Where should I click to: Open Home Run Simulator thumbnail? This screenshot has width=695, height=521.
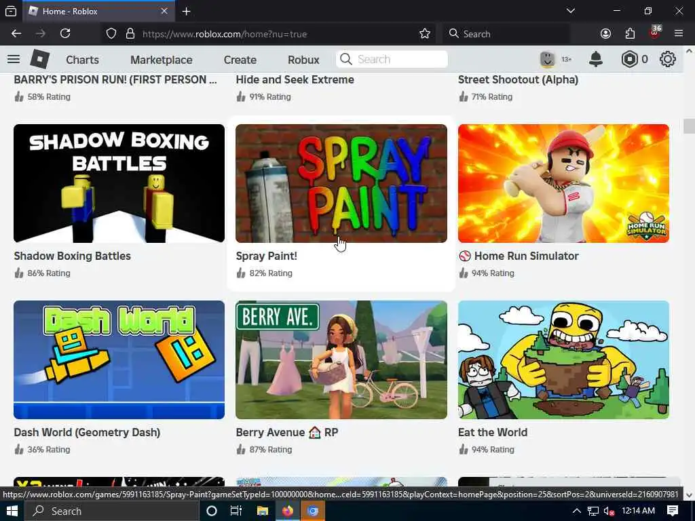tap(563, 183)
